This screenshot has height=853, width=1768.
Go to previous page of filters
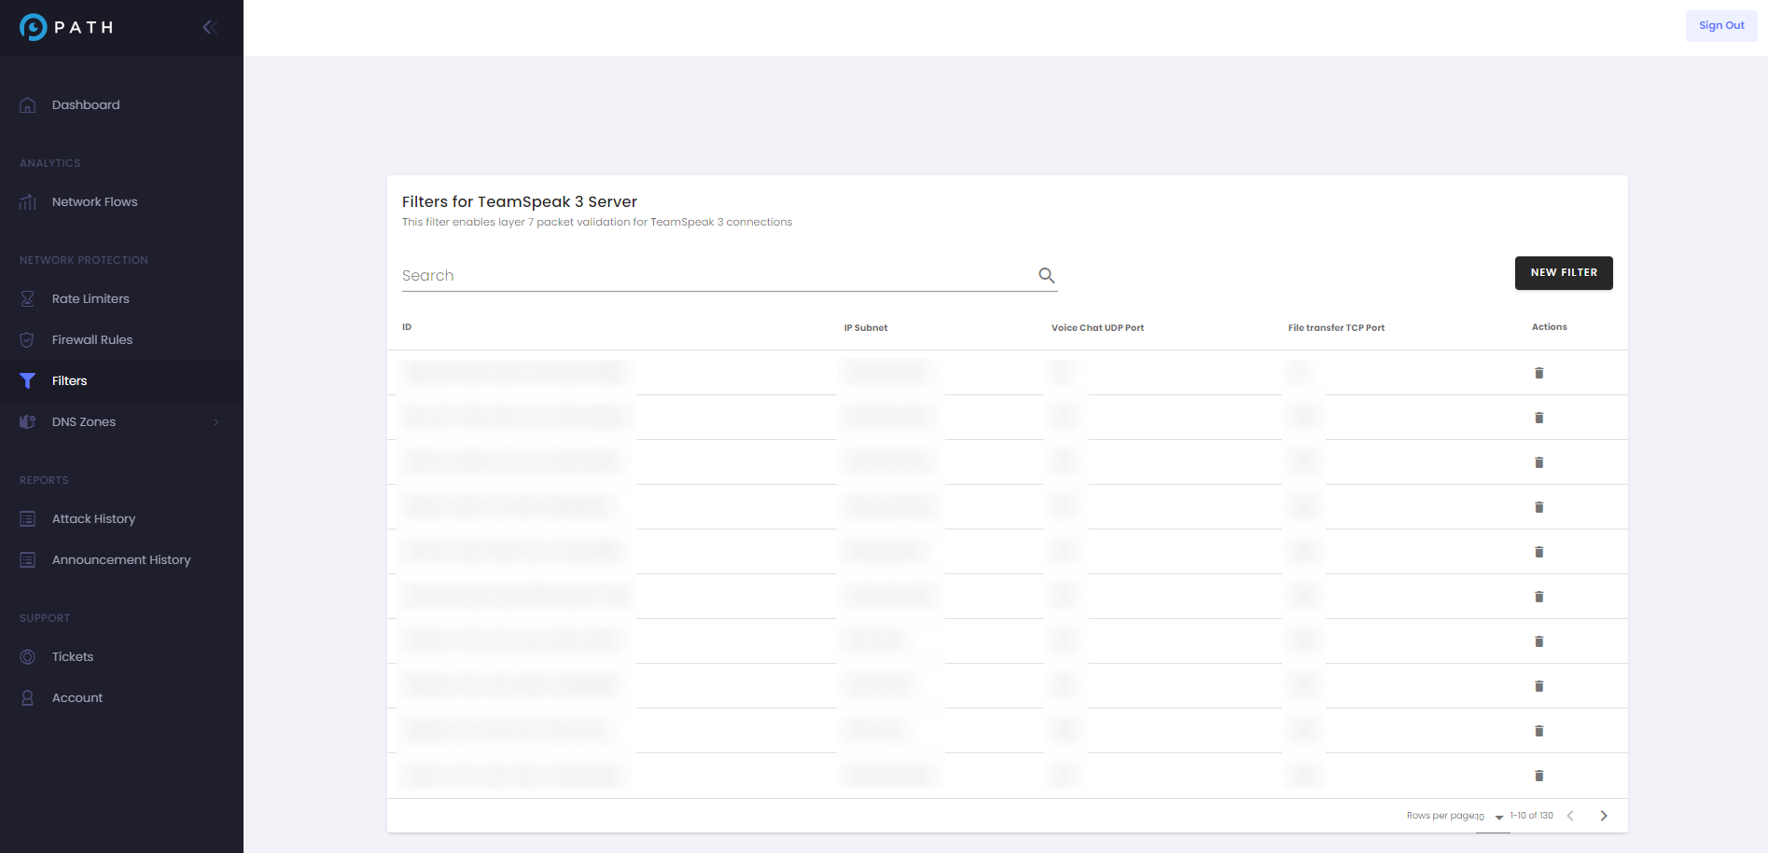click(1570, 816)
